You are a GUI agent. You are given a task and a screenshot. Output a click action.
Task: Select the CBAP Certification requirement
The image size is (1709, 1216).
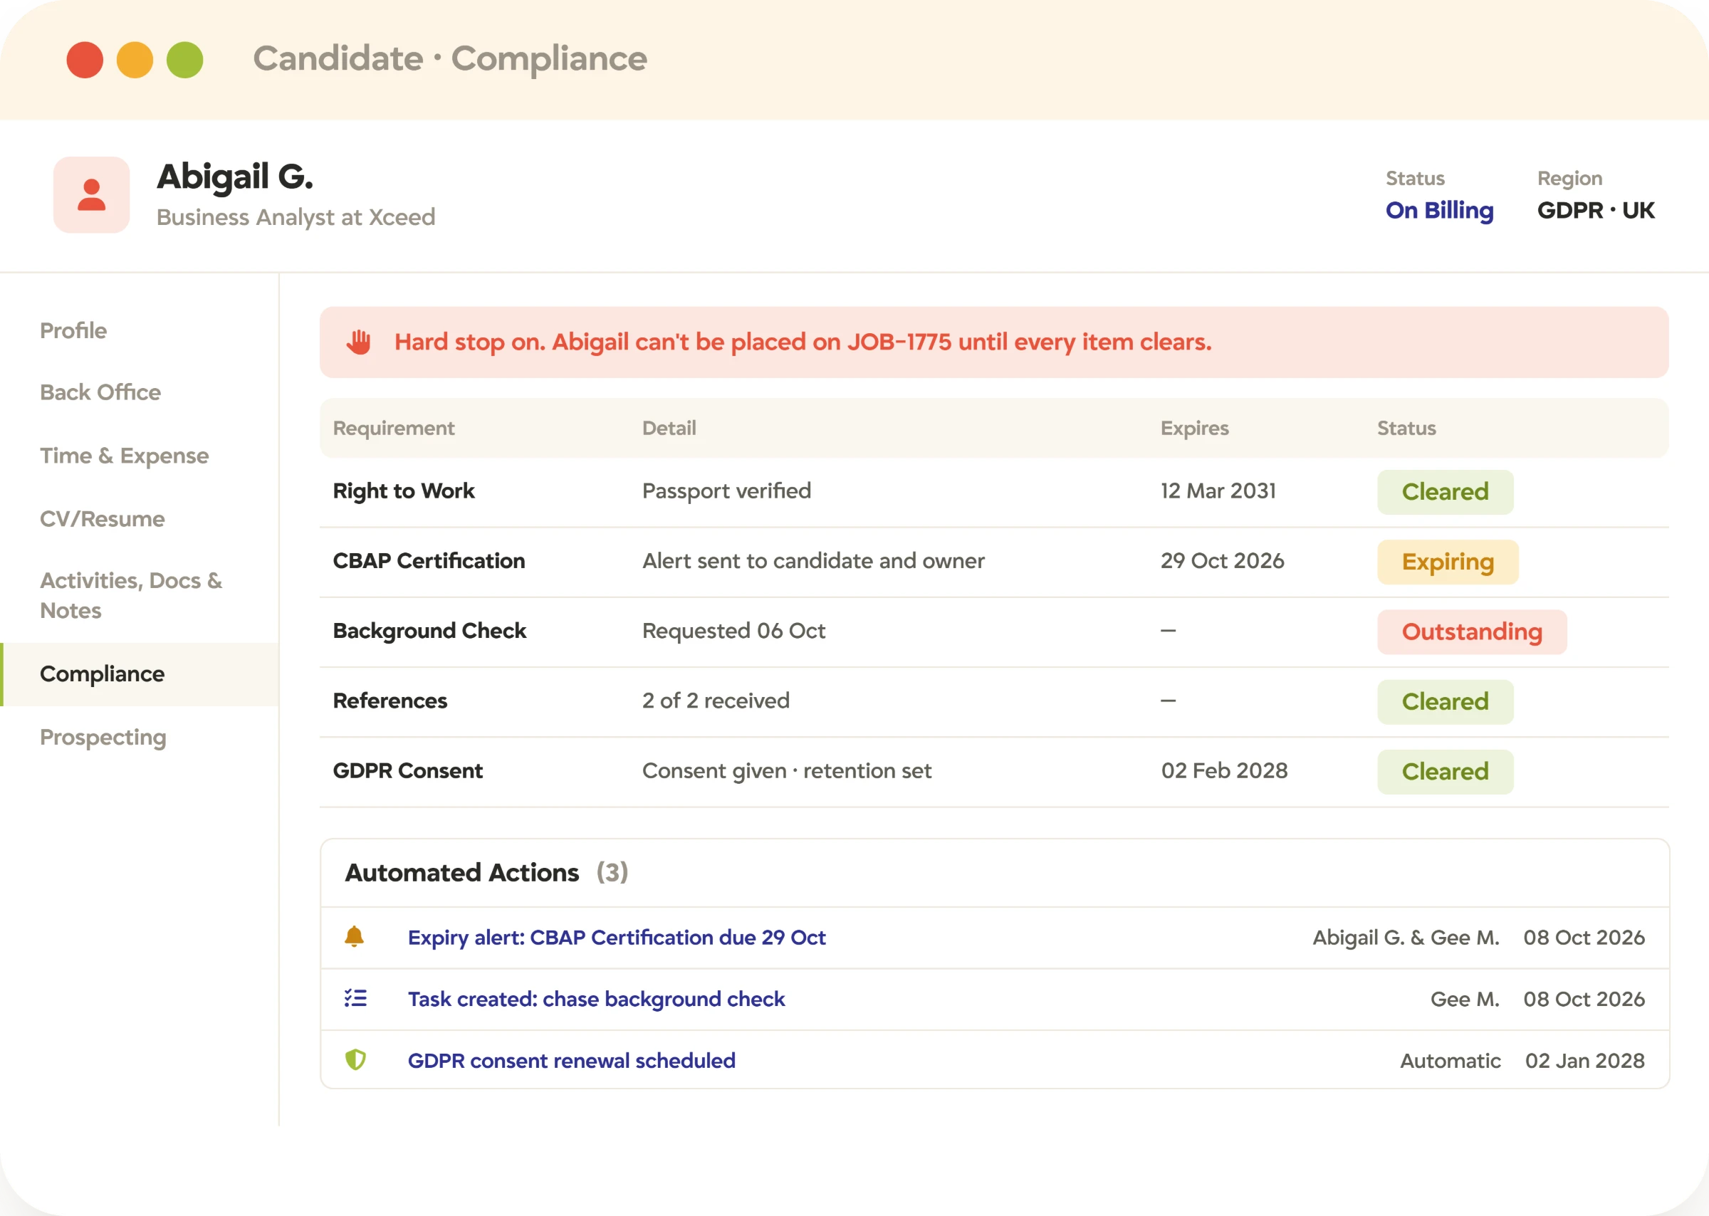tap(429, 561)
